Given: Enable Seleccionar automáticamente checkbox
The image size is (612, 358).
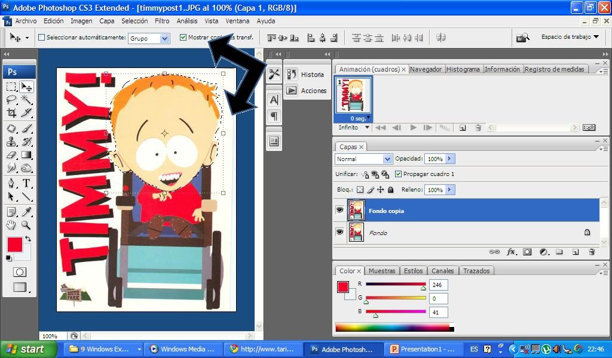Looking at the screenshot, I should [x=41, y=38].
